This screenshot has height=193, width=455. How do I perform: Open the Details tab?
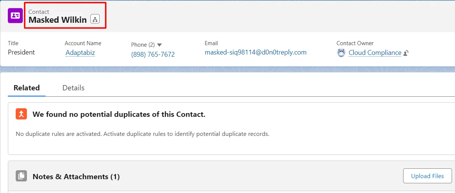[x=73, y=88]
